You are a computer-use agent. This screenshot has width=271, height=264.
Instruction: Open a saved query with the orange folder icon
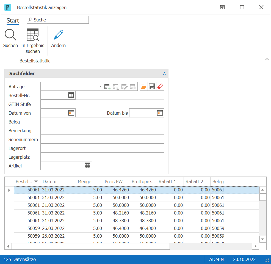[143, 86]
